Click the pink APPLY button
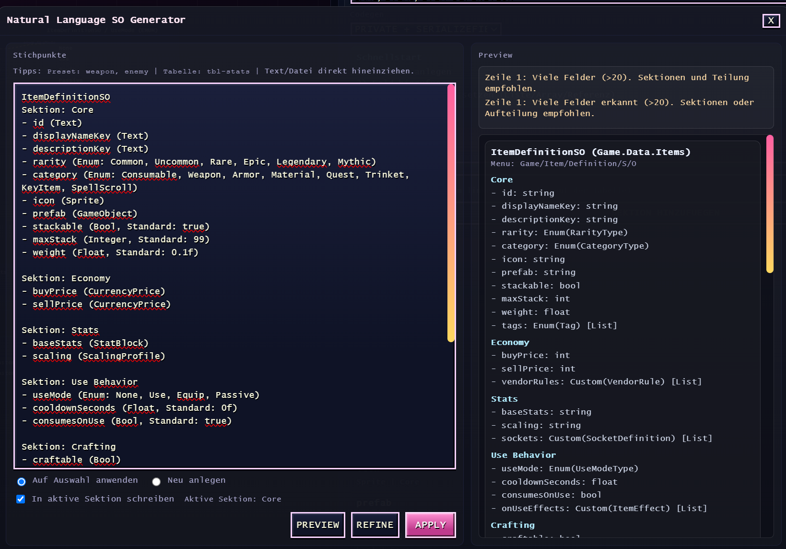Screen dimensions: 786x549 tap(430, 525)
